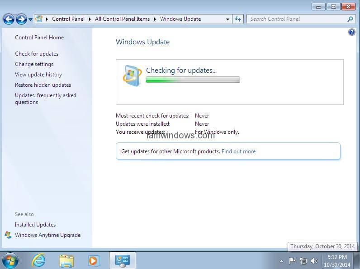Go to Control Panel Home

(x=39, y=38)
